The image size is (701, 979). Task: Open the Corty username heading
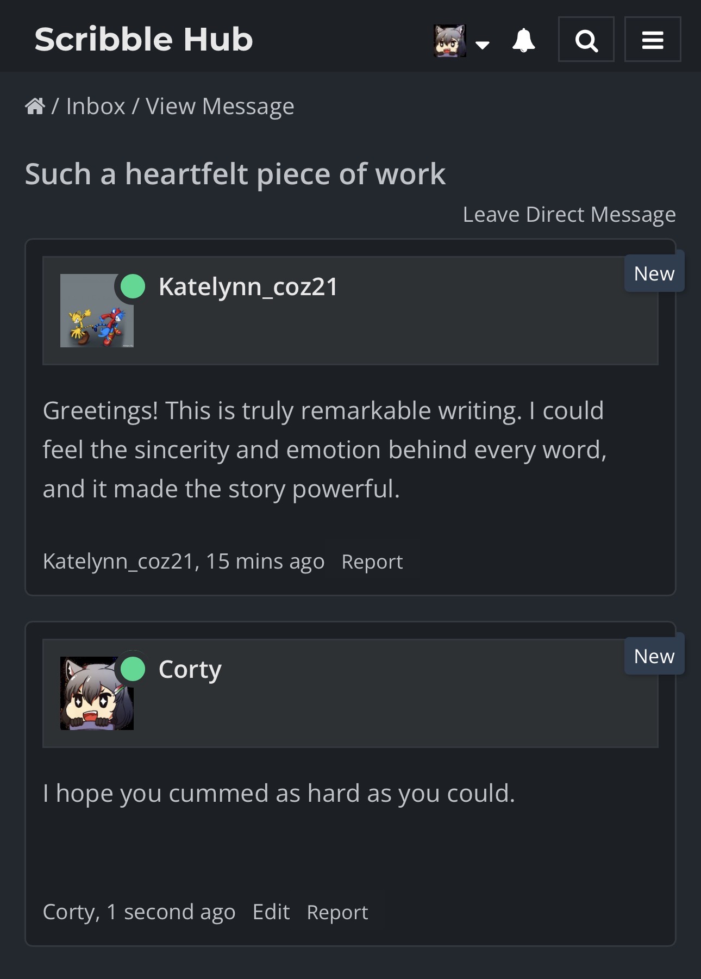190,669
